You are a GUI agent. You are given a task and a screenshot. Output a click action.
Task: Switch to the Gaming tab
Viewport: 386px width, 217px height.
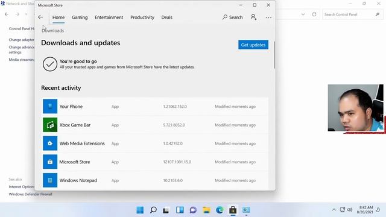click(x=80, y=17)
